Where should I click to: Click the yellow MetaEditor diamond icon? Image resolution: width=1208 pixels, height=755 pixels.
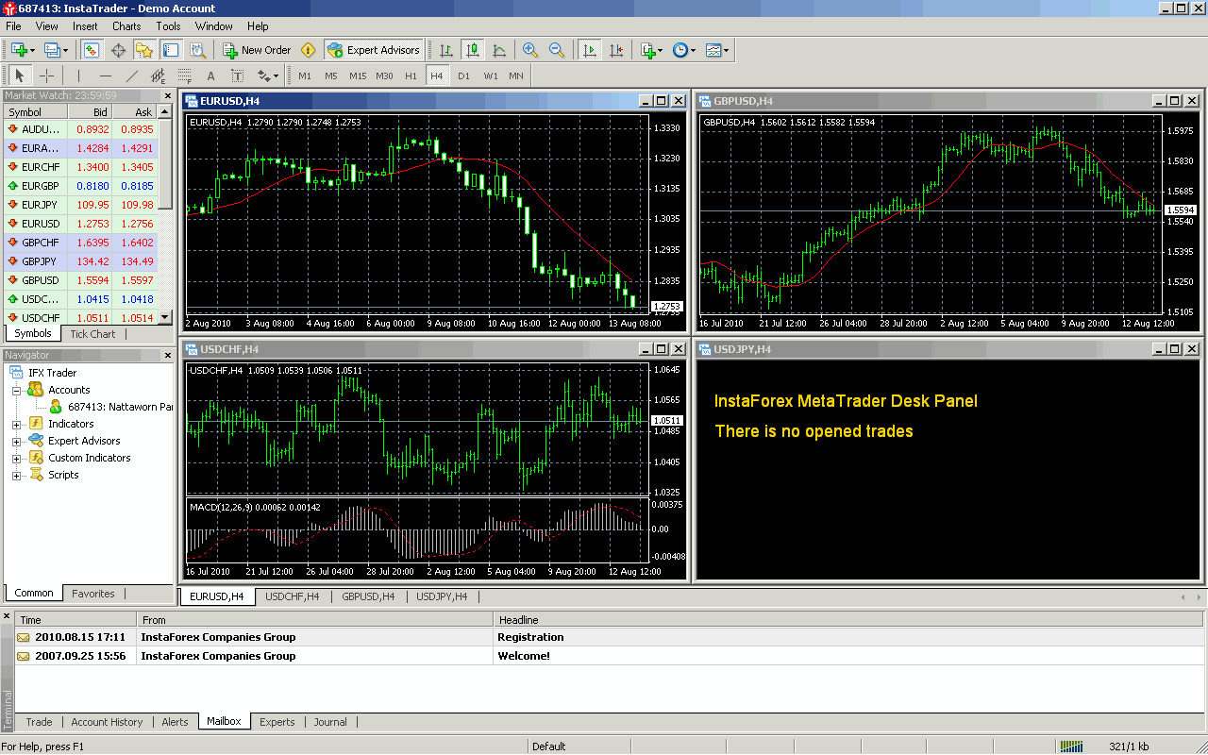pos(308,50)
